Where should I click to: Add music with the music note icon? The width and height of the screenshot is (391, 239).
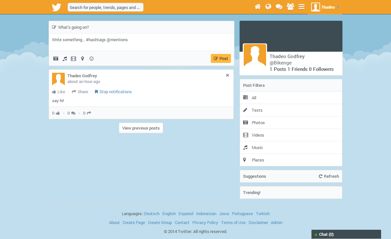coord(65,59)
